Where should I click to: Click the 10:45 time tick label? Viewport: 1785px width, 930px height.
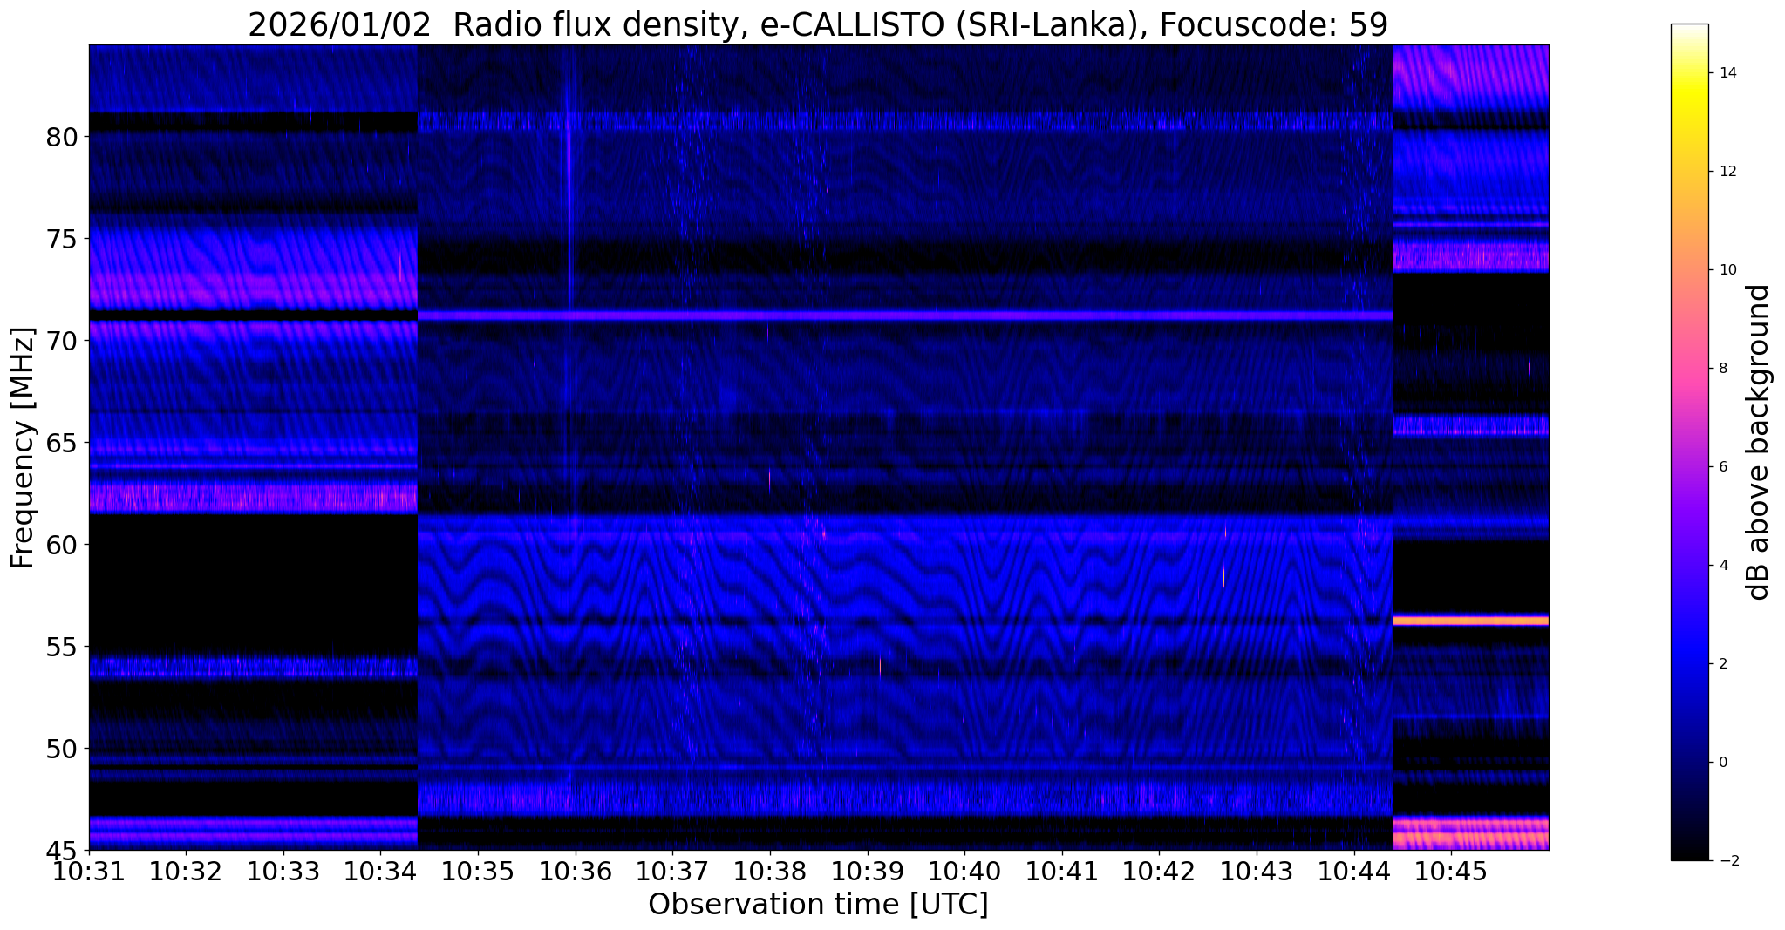1452,871
